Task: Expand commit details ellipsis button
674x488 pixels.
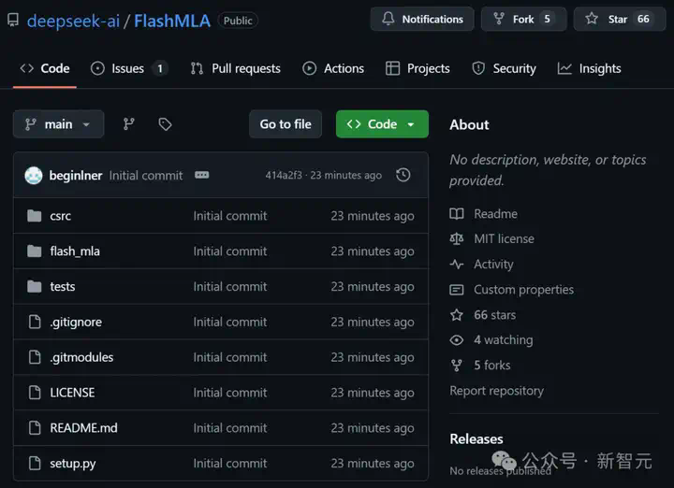Action: pos(201,175)
